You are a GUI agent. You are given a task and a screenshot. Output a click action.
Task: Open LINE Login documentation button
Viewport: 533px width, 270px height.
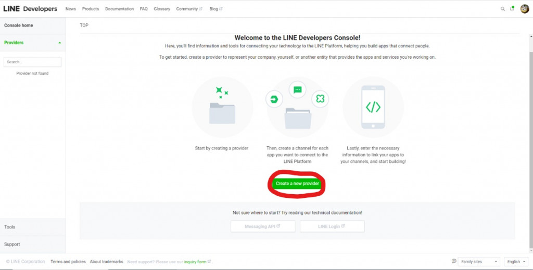332,226
